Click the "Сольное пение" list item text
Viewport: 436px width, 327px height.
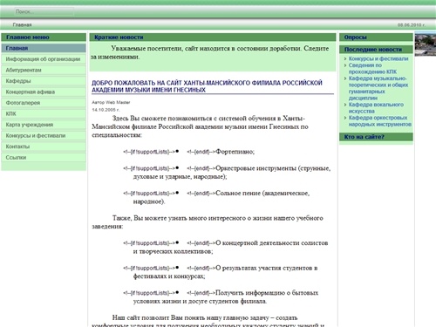[238, 194]
